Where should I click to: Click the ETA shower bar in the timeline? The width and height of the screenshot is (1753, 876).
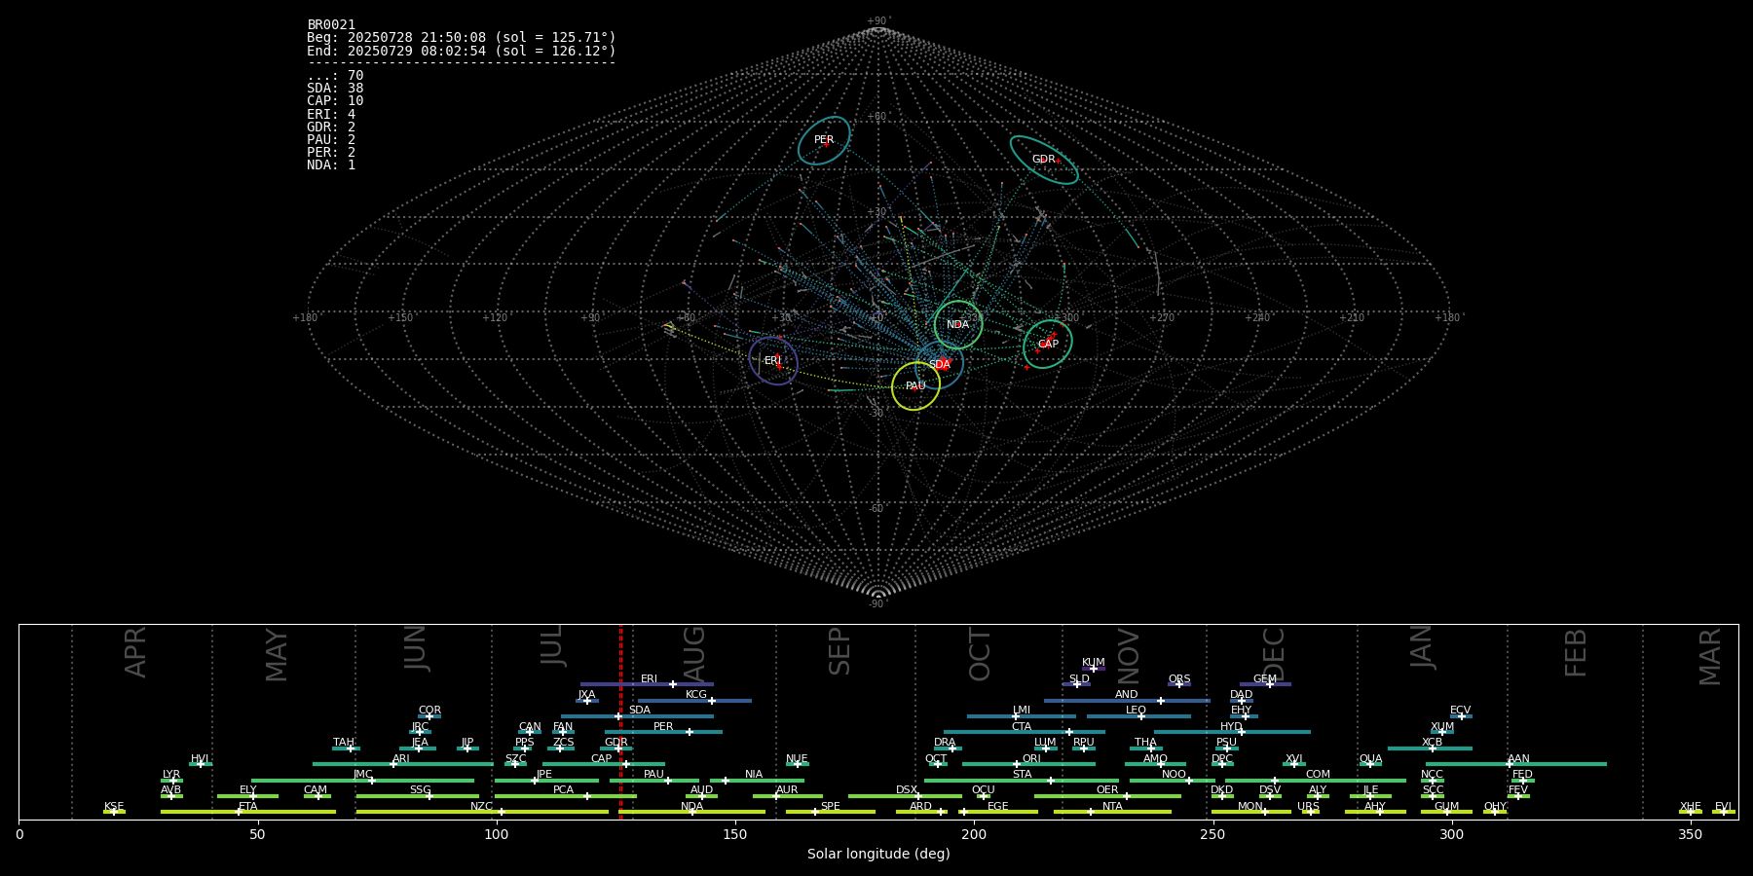(248, 812)
